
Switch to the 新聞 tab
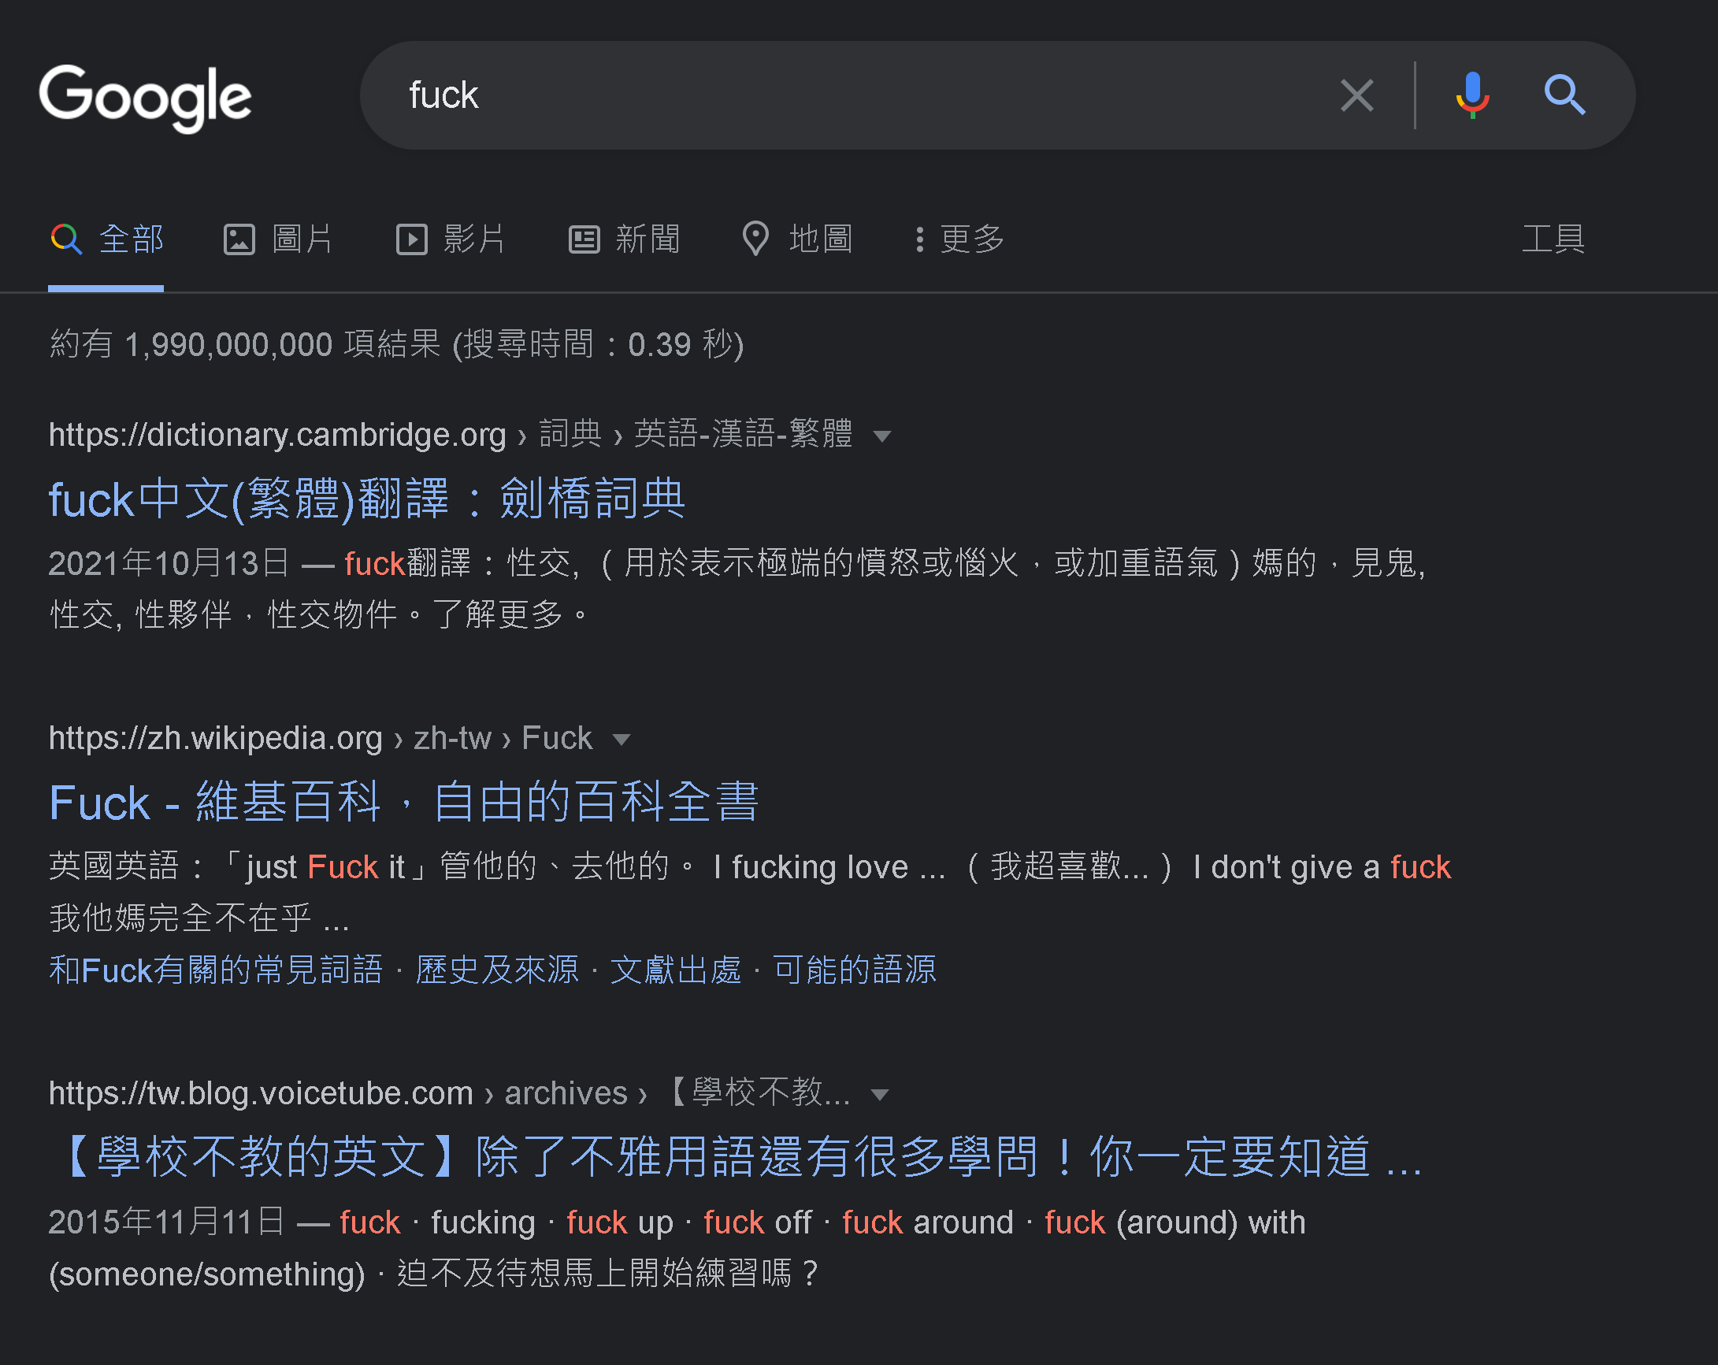[x=624, y=239]
